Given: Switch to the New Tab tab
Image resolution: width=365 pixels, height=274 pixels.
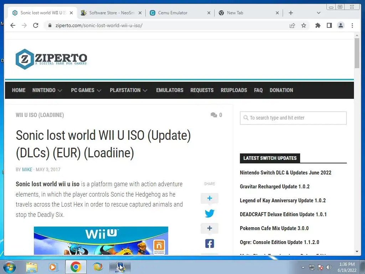Looking at the screenshot, I should [x=248, y=13].
